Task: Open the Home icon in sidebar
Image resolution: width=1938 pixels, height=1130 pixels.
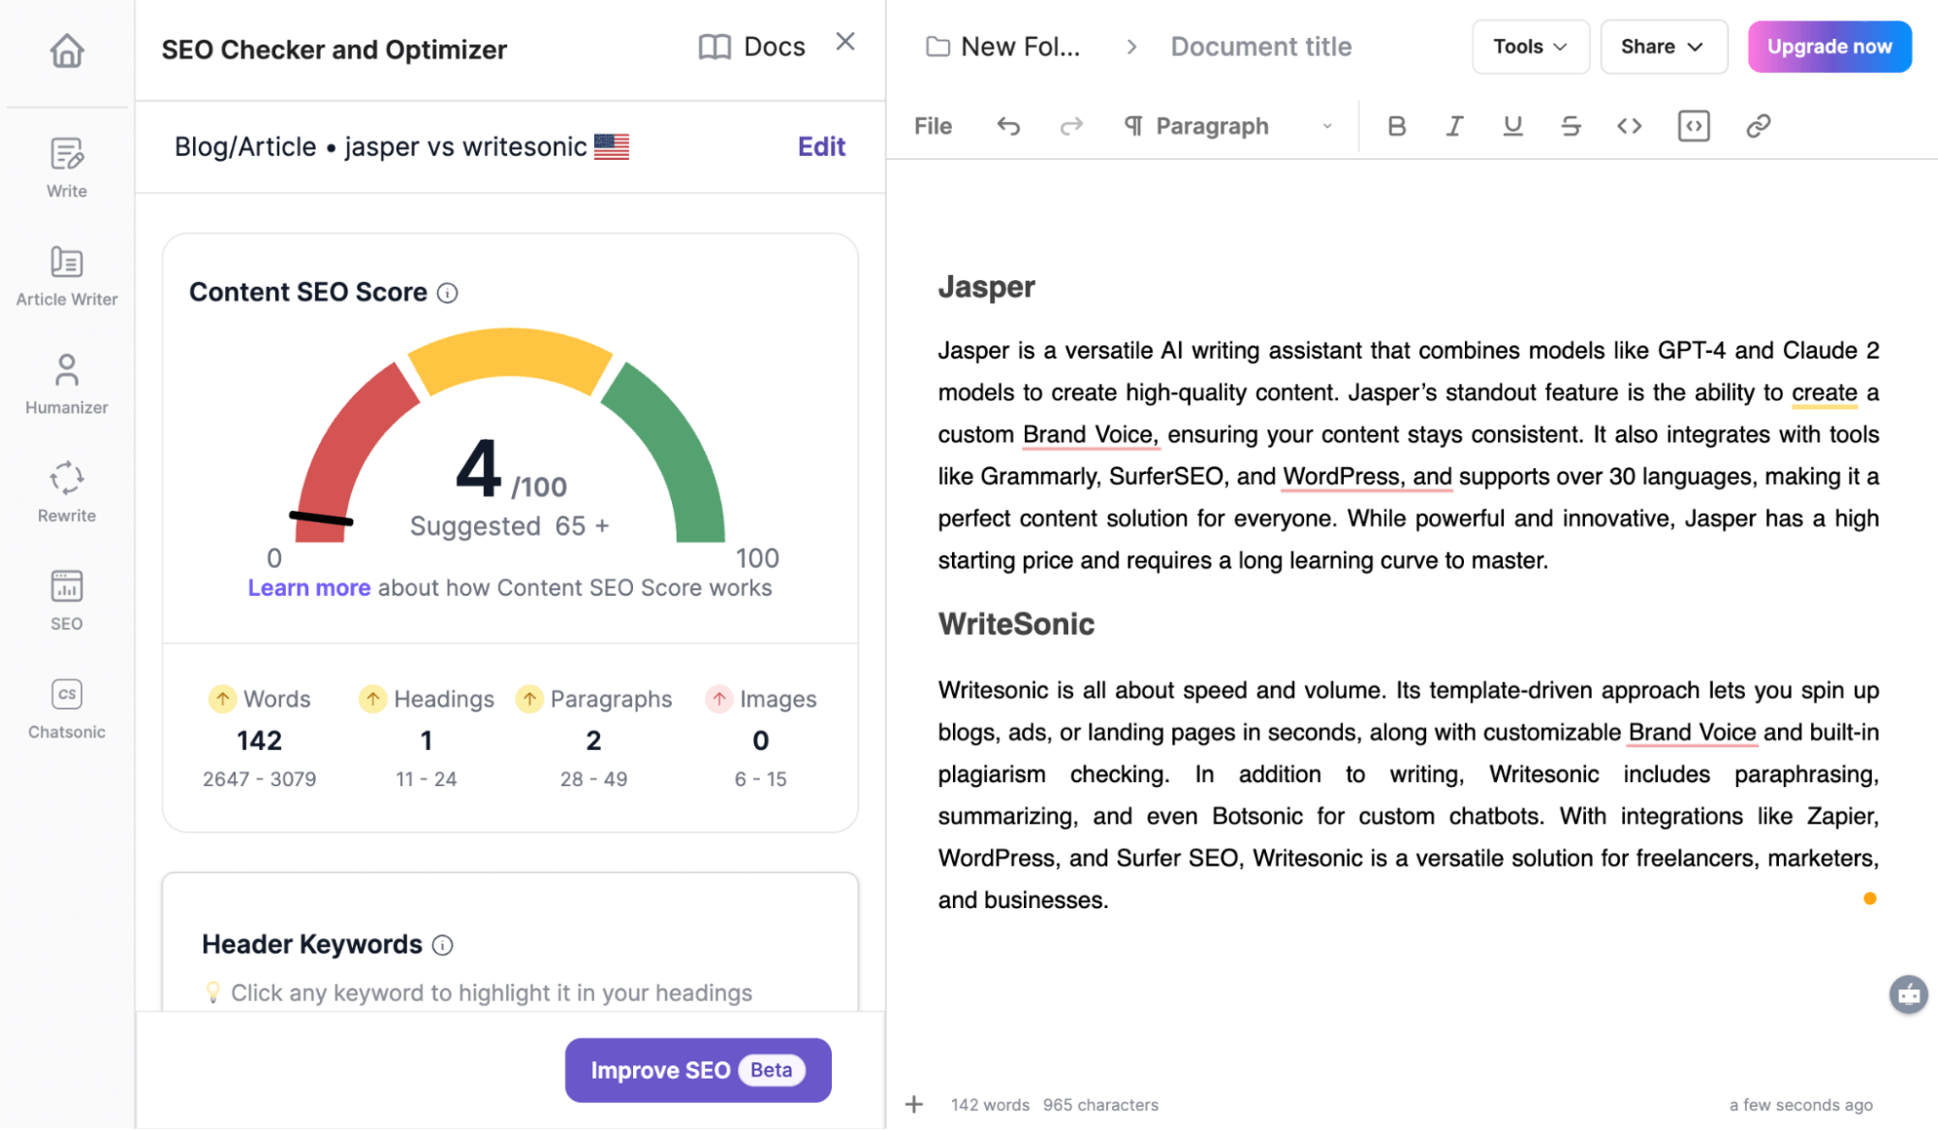Action: pyautogui.click(x=65, y=51)
